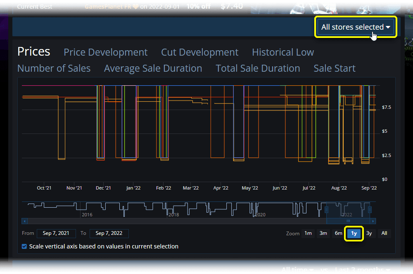Click the $2.5 axis label

click(x=387, y=155)
